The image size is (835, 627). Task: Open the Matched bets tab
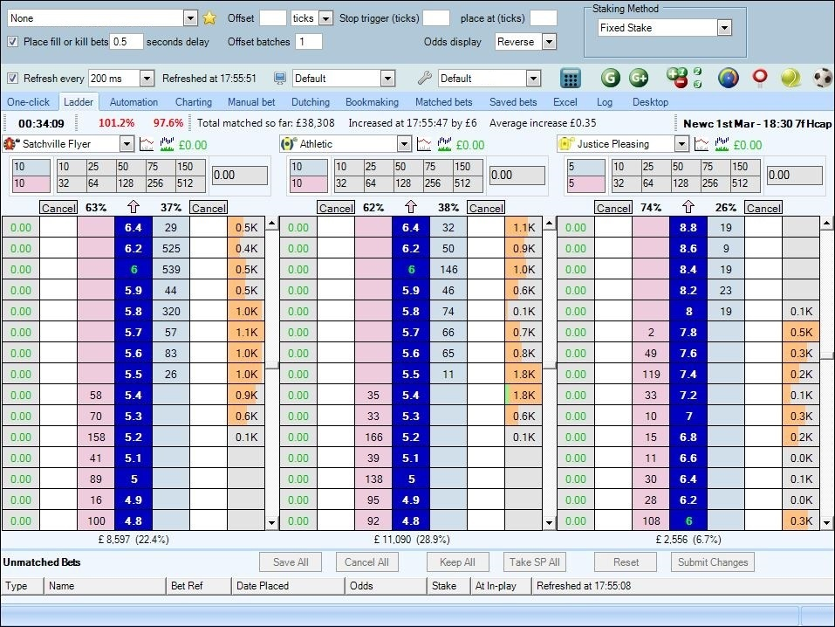444,102
